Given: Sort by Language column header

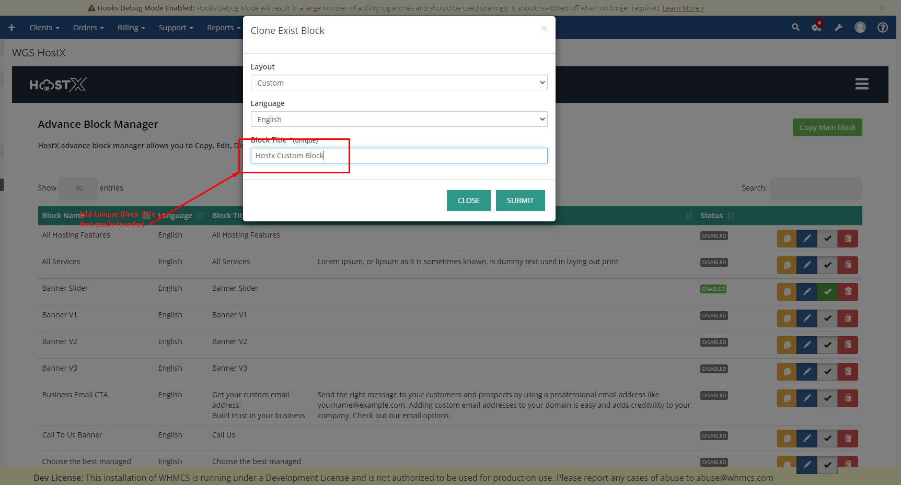Looking at the screenshot, I should tap(180, 216).
